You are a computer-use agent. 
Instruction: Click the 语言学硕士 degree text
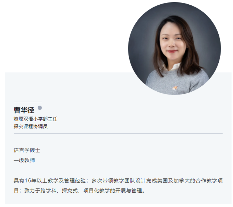point(27,150)
